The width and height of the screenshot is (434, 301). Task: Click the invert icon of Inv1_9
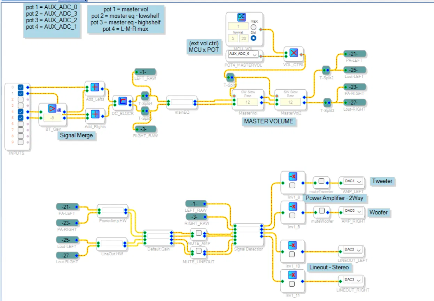point(293,206)
